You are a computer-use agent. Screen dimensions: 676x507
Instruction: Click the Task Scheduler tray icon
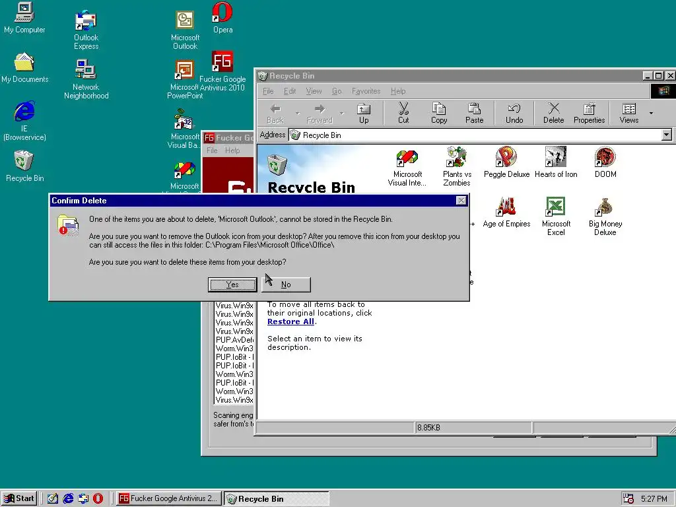coord(628,498)
